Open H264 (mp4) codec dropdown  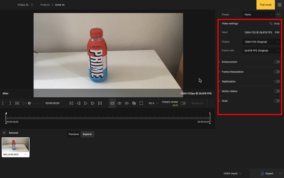point(232,174)
